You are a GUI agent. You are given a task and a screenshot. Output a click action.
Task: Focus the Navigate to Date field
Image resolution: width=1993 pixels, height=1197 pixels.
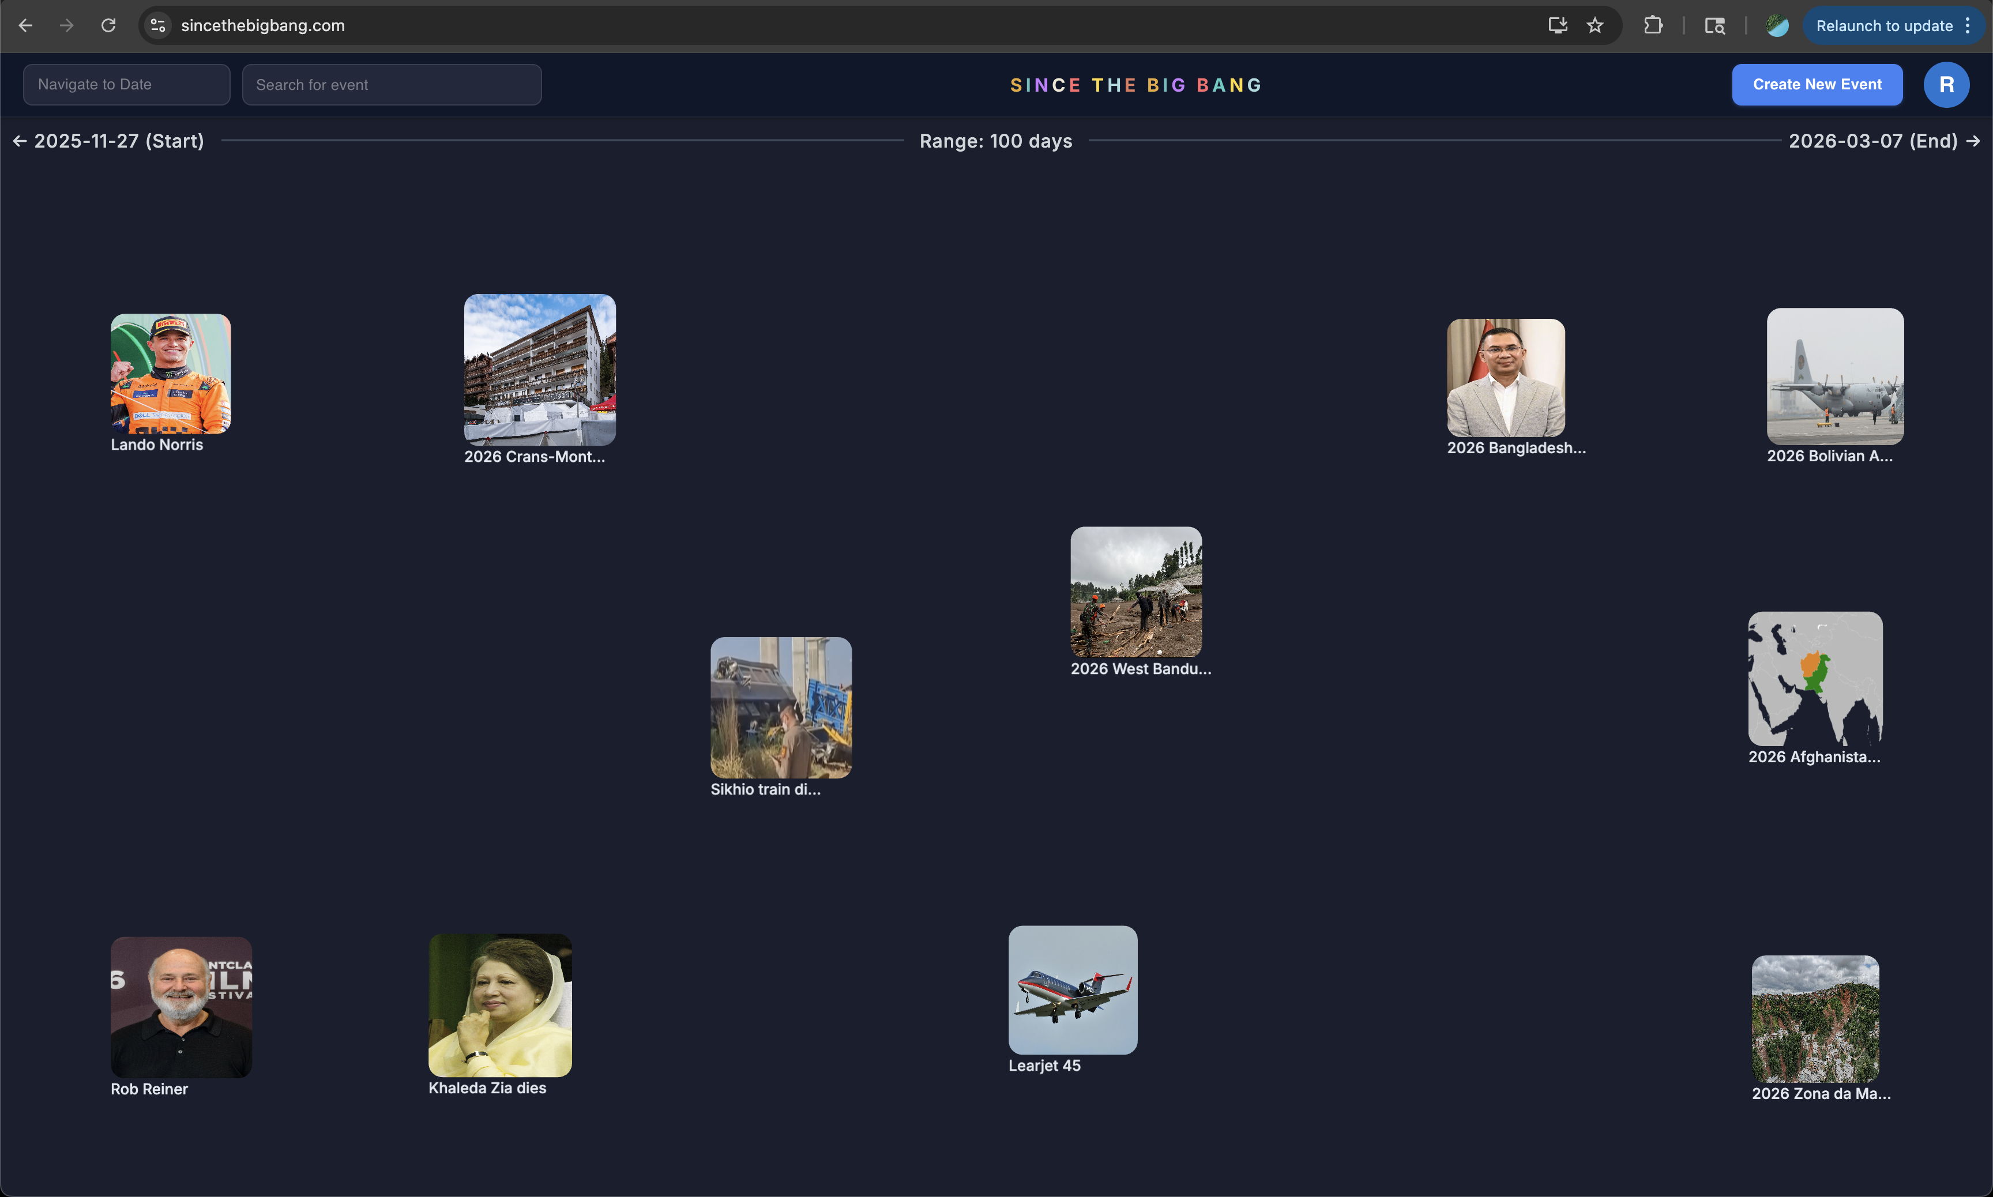pos(127,85)
